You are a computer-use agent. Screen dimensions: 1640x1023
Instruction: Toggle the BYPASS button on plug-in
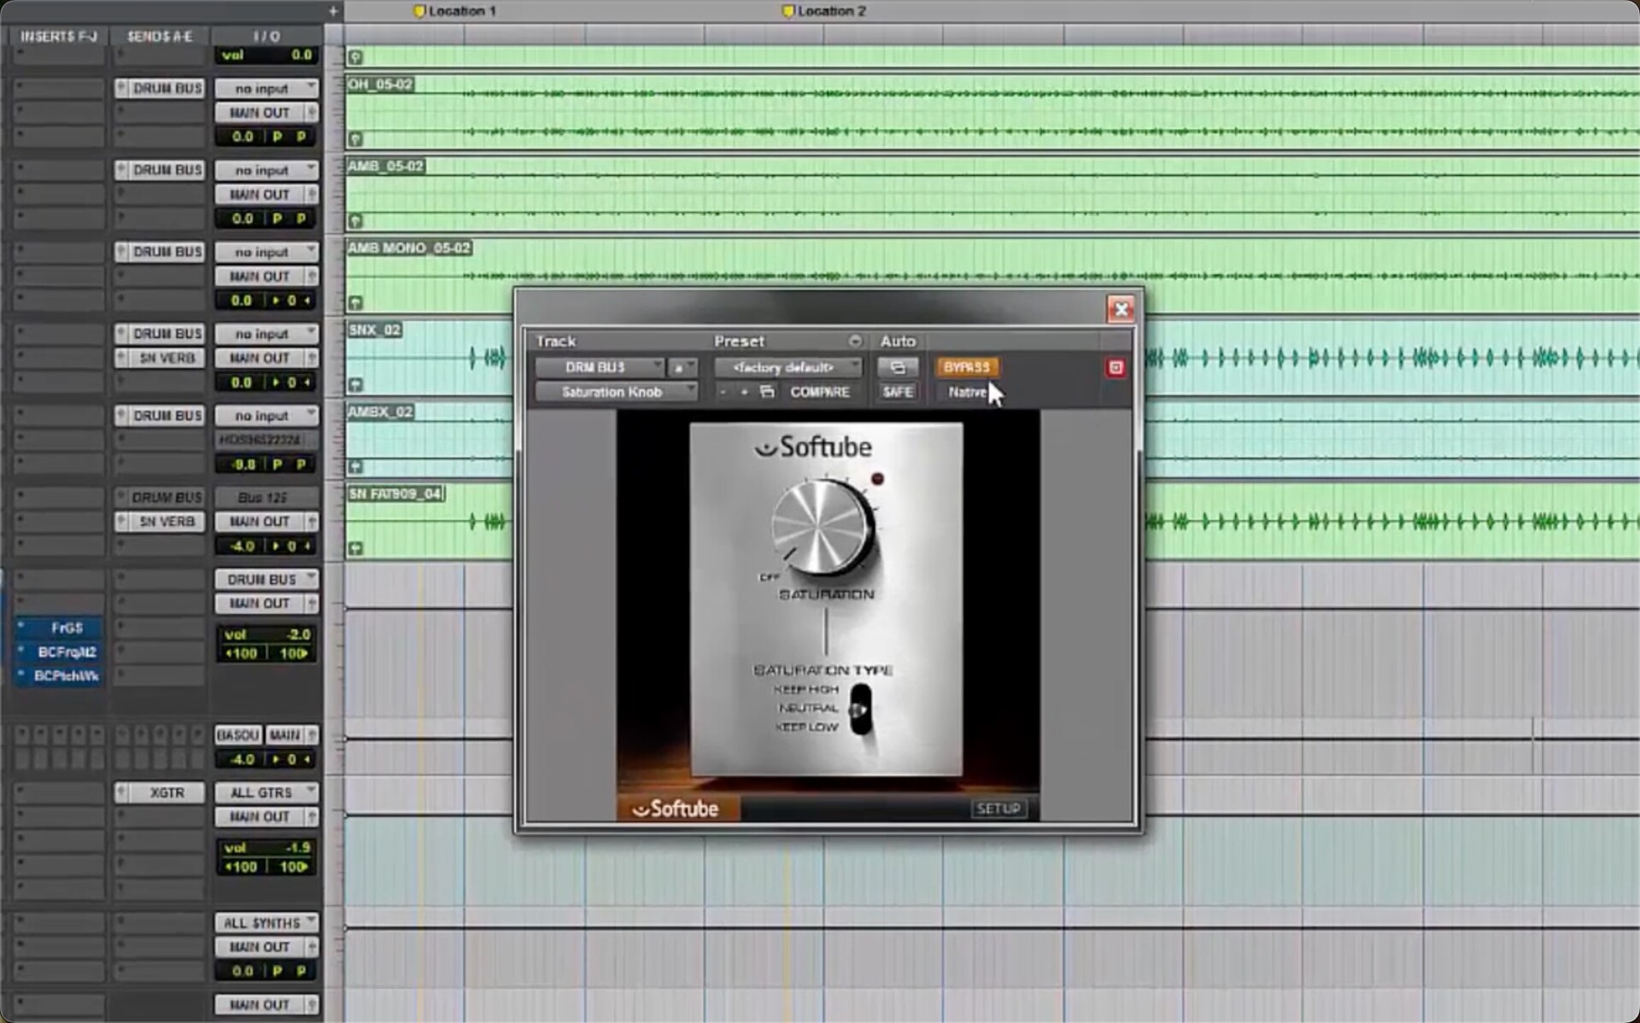pos(967,367)
